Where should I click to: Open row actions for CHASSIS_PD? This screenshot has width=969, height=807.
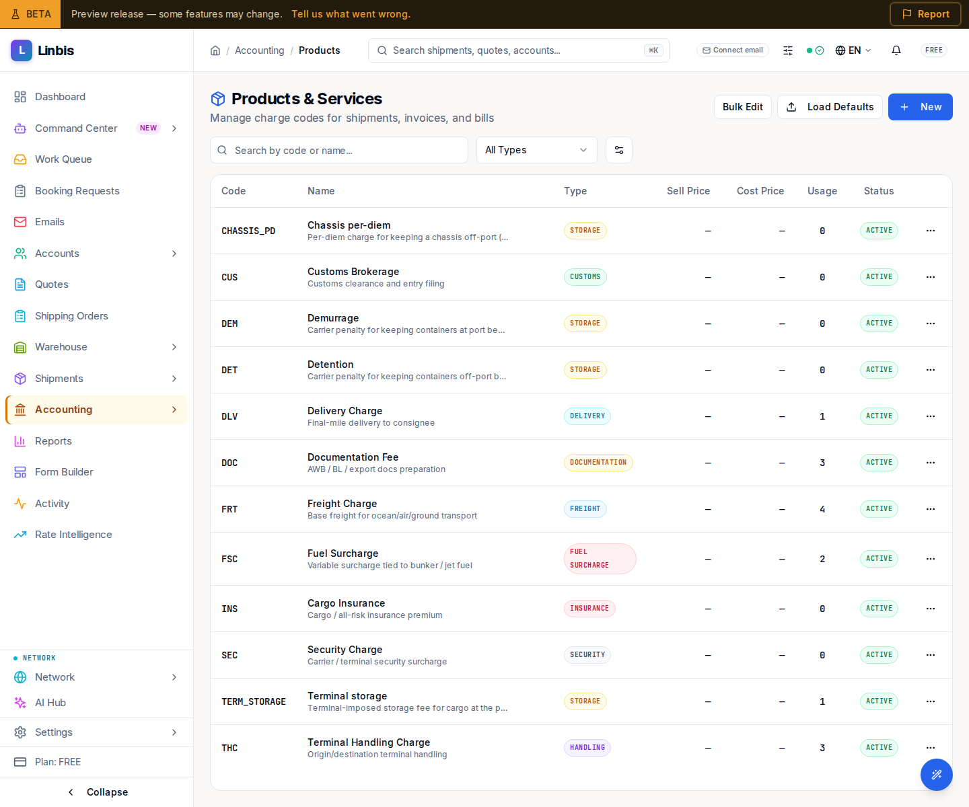coord(931,231)
